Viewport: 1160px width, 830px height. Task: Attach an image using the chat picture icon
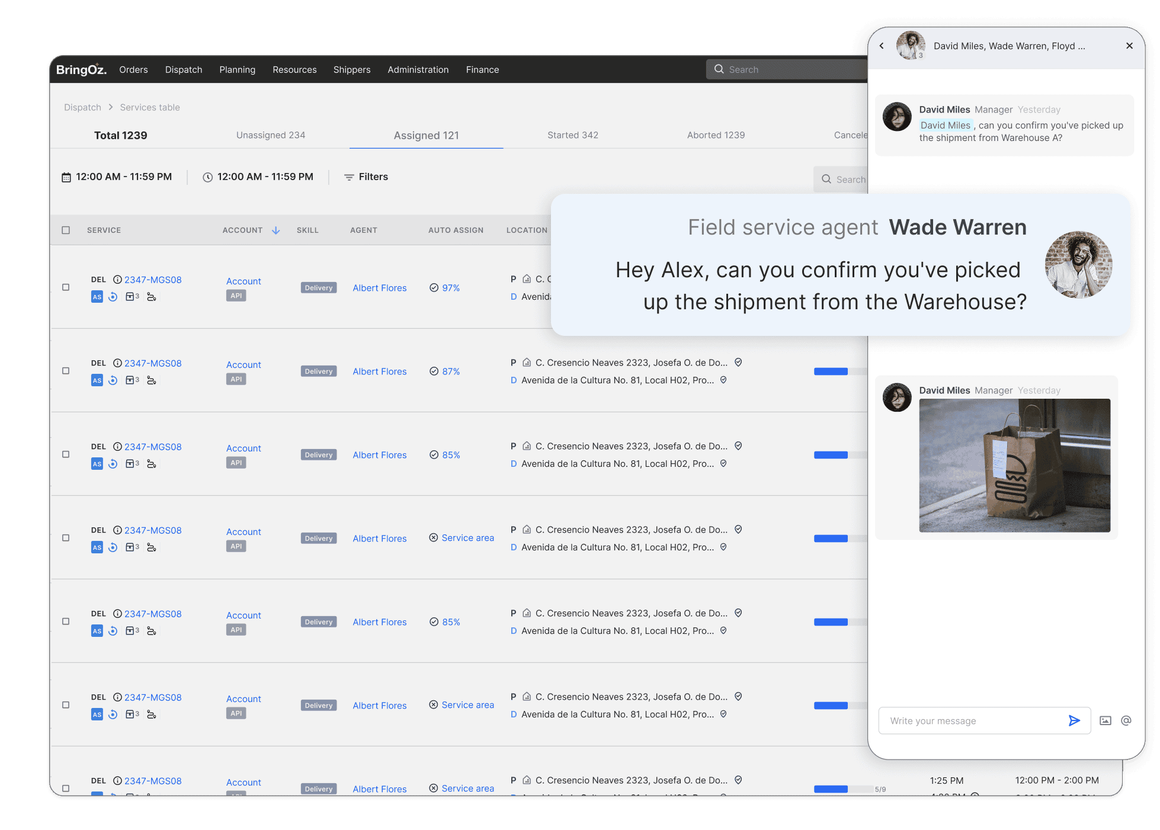pos(1105,720)
